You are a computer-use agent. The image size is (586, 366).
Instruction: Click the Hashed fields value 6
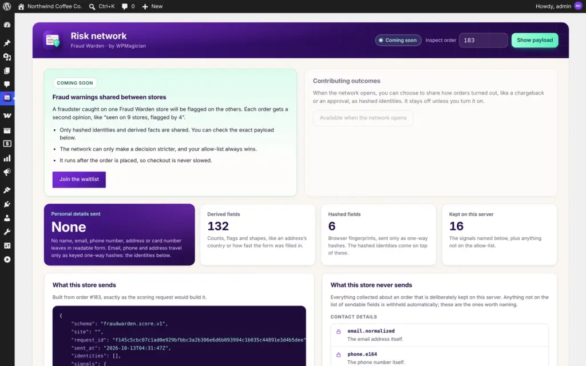[332, 226]
